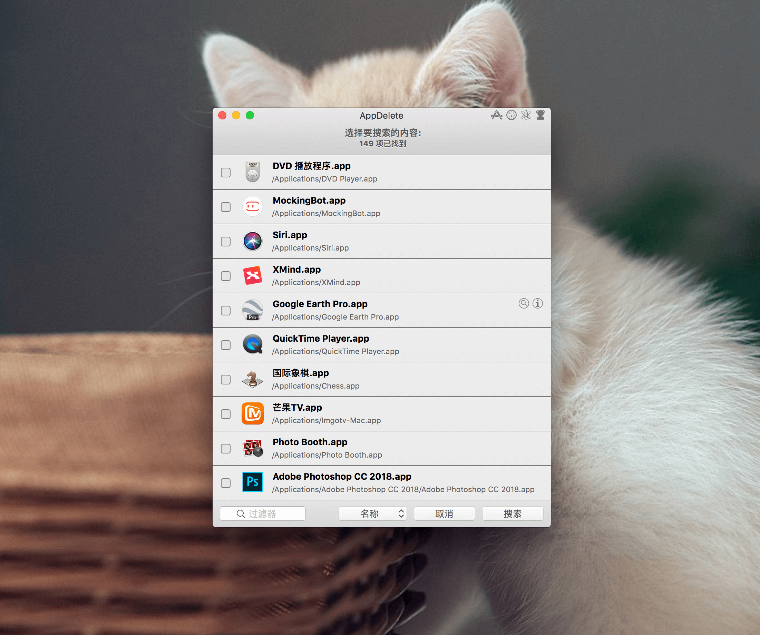The image size is (760, 635).
Task: Select the Photo Booth.app checkbox
Action: [226, 449]
